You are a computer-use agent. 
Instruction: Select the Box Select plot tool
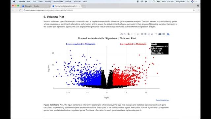[x=135, y=34]
